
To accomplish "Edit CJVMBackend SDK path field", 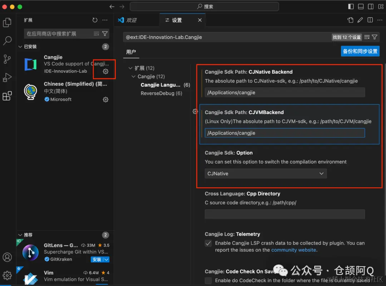I will pos(284,133).
